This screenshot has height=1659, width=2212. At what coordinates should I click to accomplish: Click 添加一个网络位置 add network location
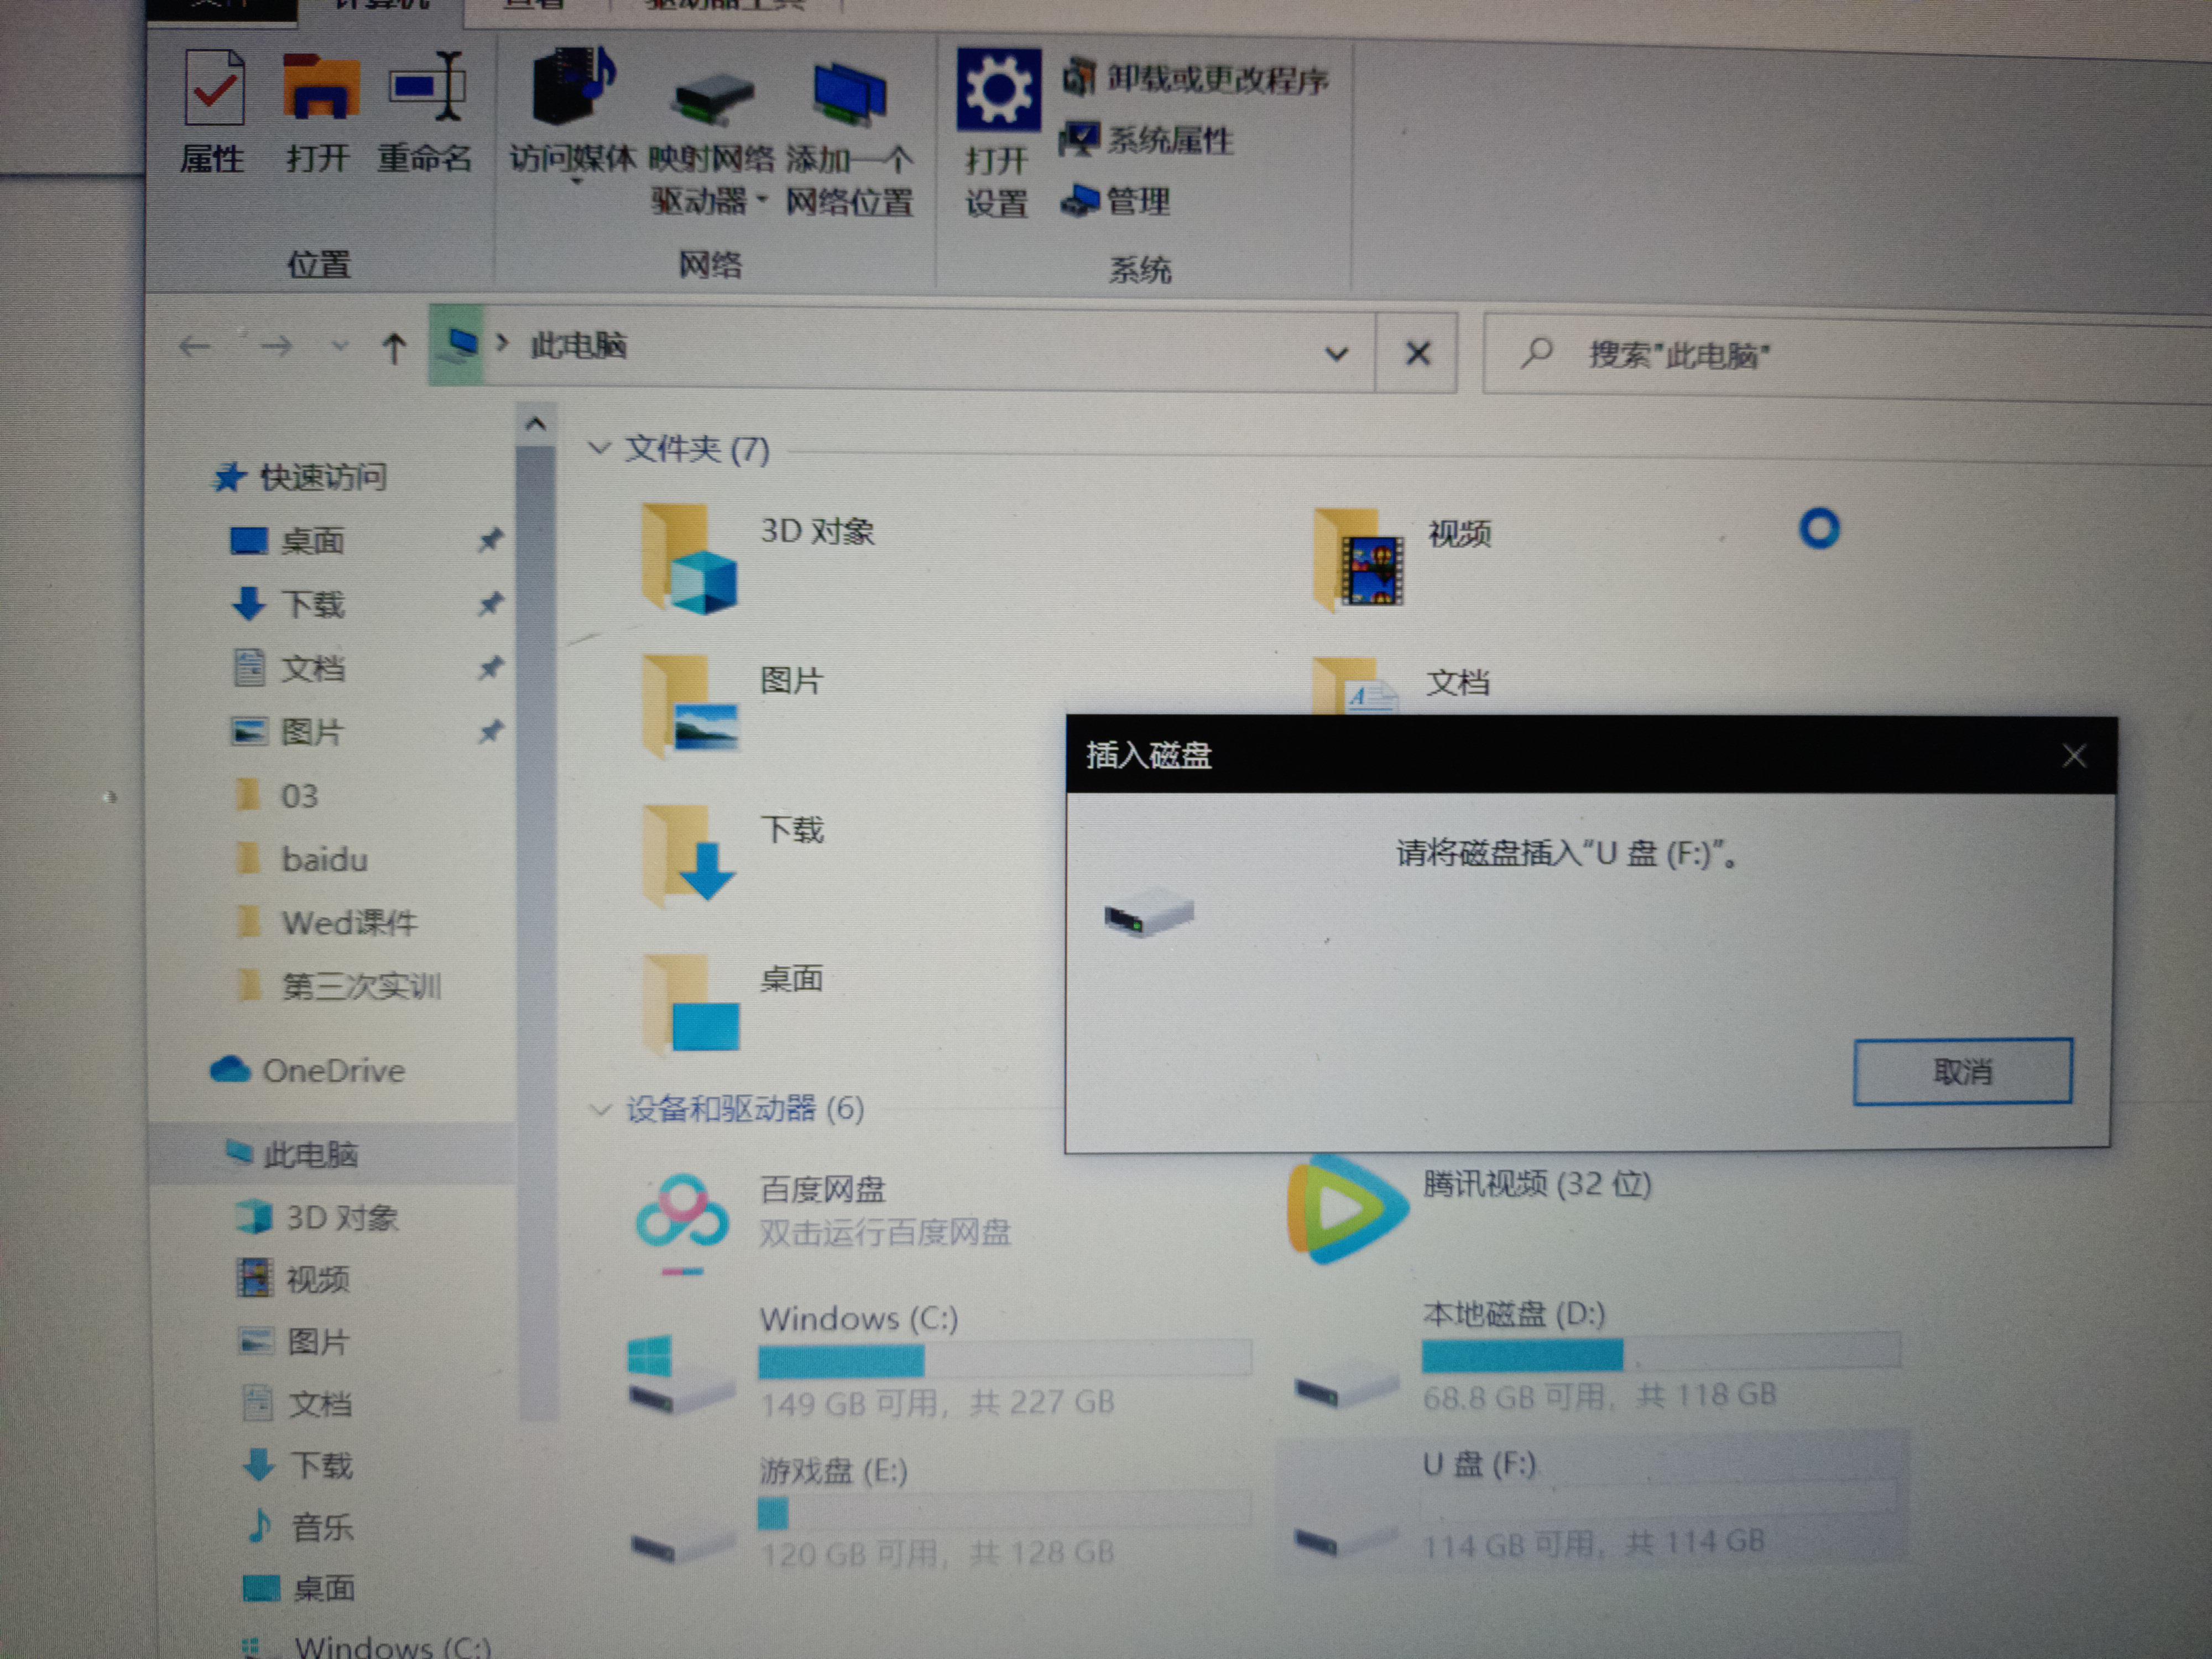pos(849,140)
